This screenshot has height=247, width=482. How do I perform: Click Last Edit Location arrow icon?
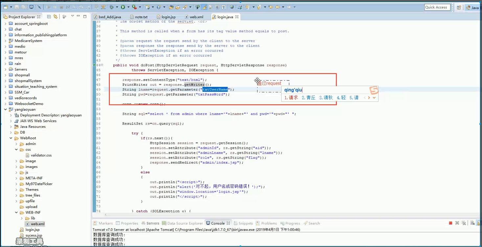coord(271,7)
